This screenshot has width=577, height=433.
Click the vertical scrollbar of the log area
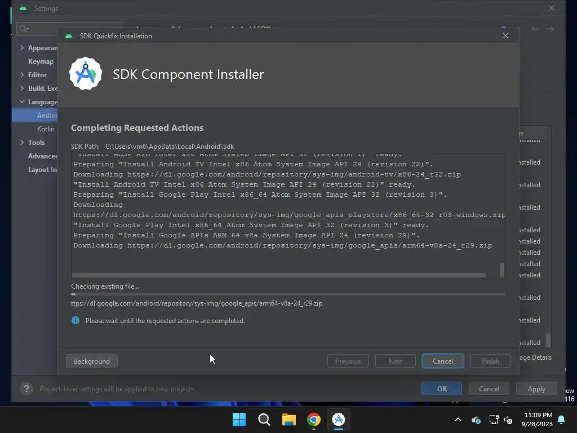coord(502,269)
